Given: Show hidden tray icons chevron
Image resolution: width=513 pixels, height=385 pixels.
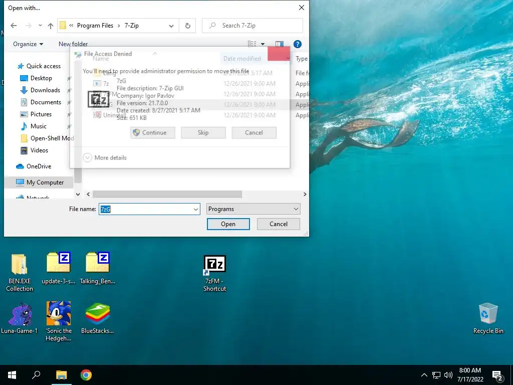Looking at the screenshot, I should [424, 375].
